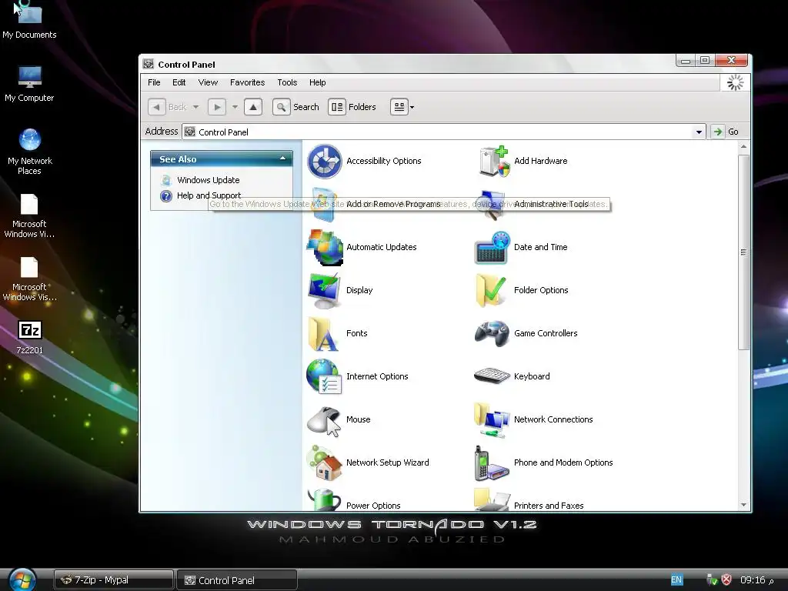788x591 pixels.
Task: Open the Date and Time icon
Action: 492,247
